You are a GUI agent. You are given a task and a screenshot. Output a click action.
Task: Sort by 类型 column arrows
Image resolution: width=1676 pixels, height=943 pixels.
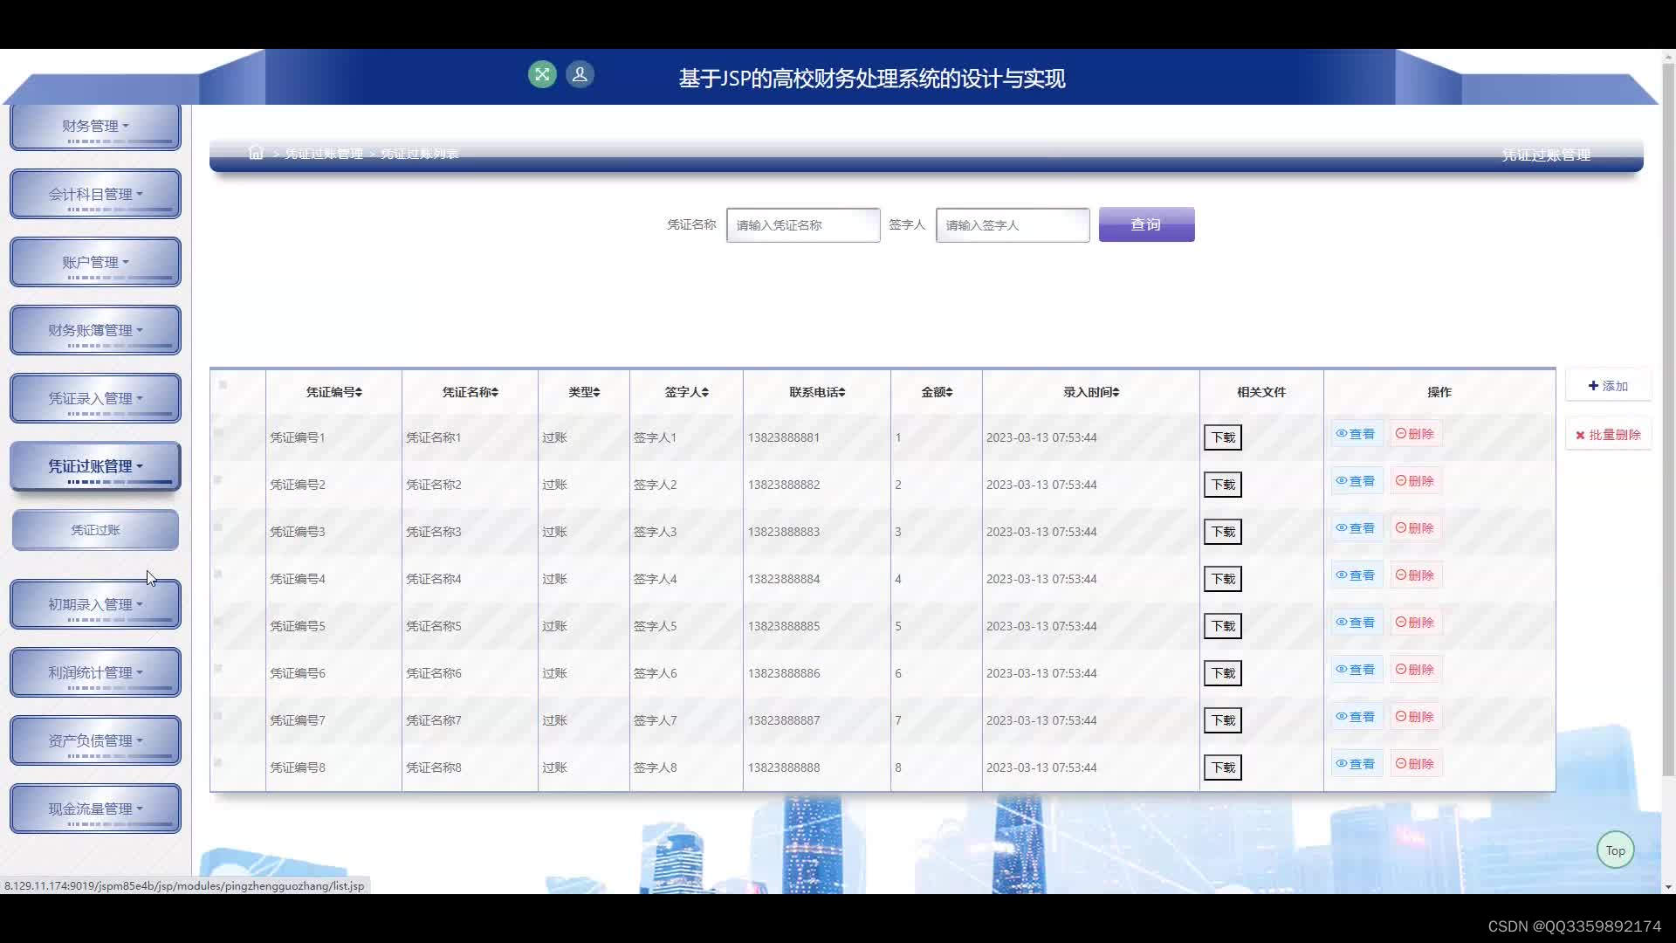[597, 392]
